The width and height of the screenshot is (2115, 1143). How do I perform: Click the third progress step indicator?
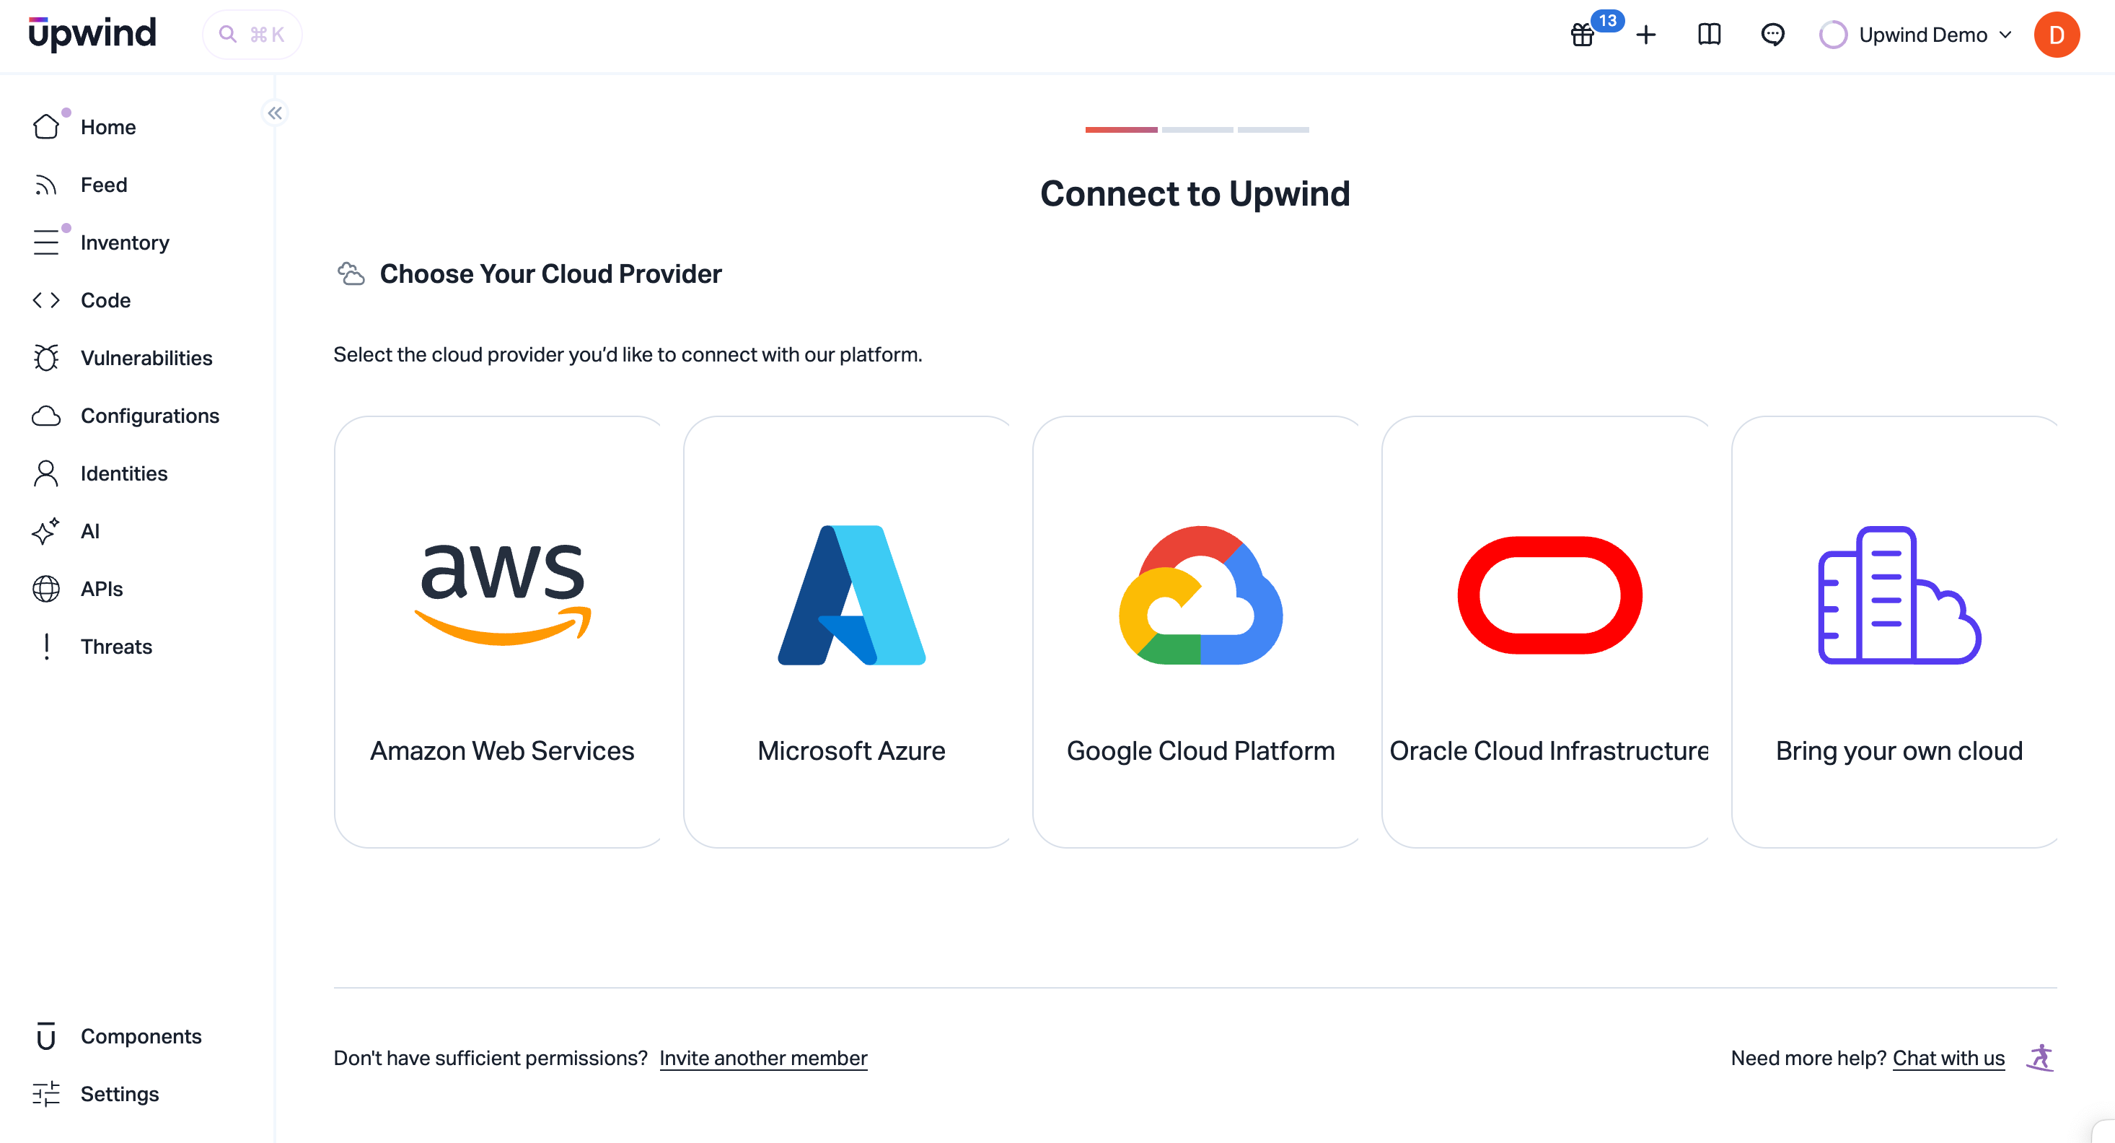click(1273, 130)
